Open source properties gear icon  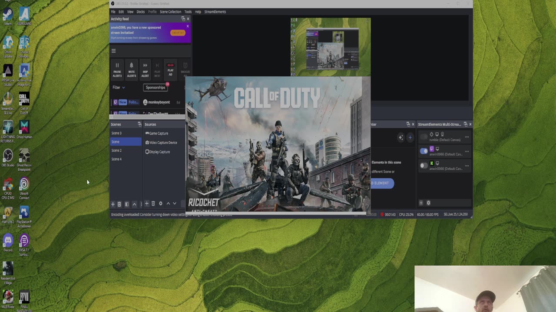pyautogui.click(x=160, y=204)
